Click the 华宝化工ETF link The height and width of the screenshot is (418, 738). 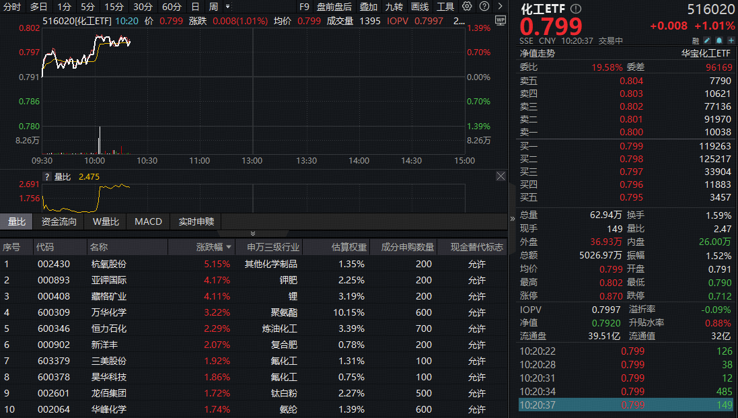[705, 53]
